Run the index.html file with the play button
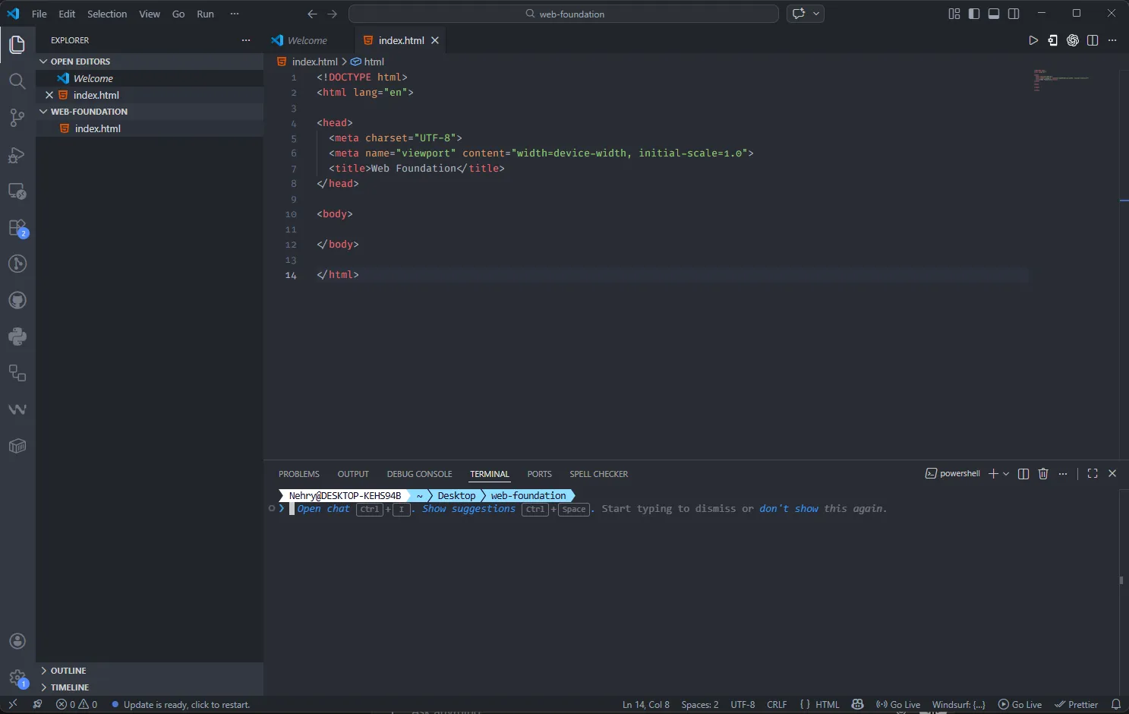The height and width of the screenshot is (714, 1129). (1033, 40)
